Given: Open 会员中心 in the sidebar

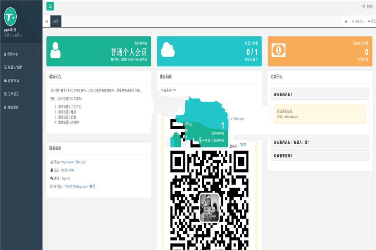Looking at the screenshot, I should coord(21,54).
